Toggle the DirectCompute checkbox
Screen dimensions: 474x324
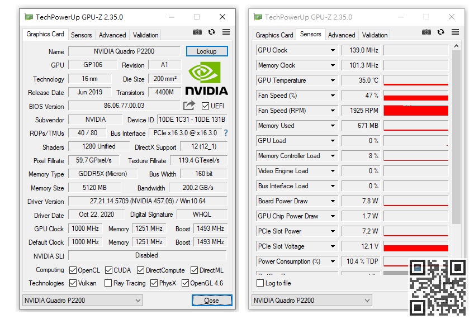click(x=140, y=270)
